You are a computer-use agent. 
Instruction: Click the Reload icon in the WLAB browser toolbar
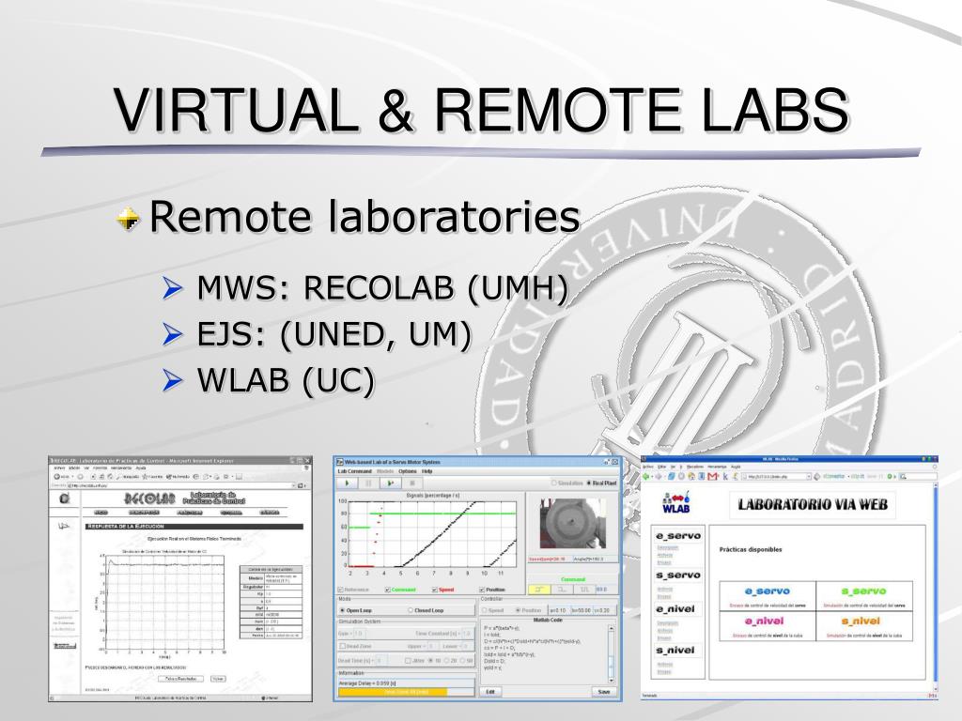pos(671,476)
